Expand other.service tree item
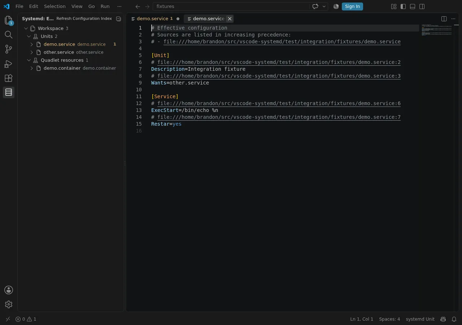This screenshot has width=462, height=325. pos(32,52)
